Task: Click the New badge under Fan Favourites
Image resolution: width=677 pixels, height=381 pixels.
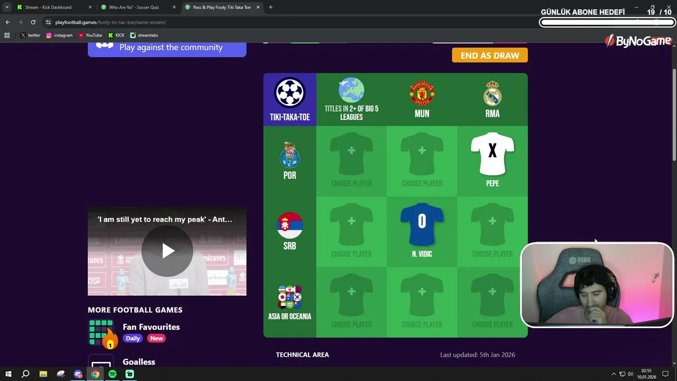Action: pyautogui.click(x=157, y=338)
